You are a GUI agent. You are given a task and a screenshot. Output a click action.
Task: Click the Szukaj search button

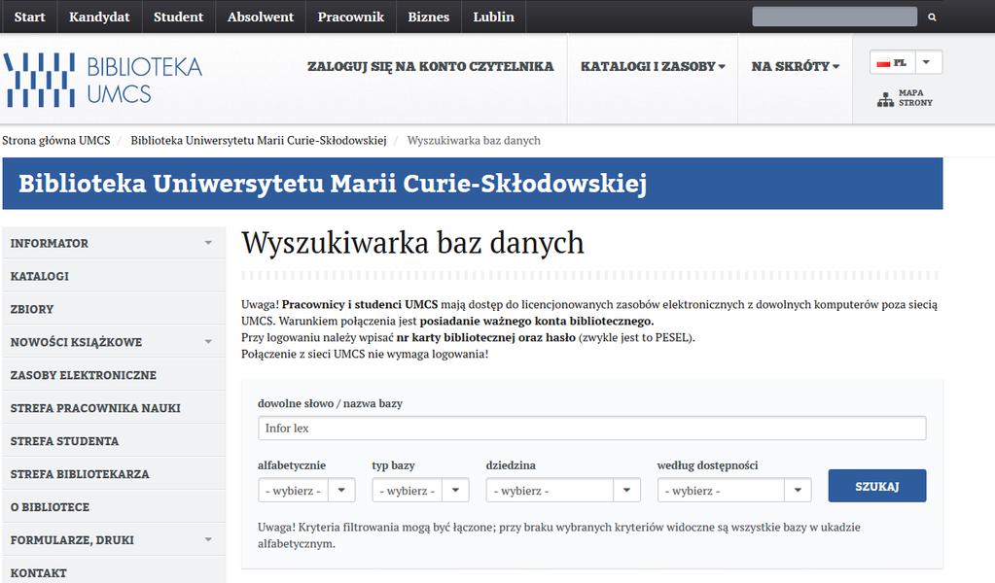877,486
